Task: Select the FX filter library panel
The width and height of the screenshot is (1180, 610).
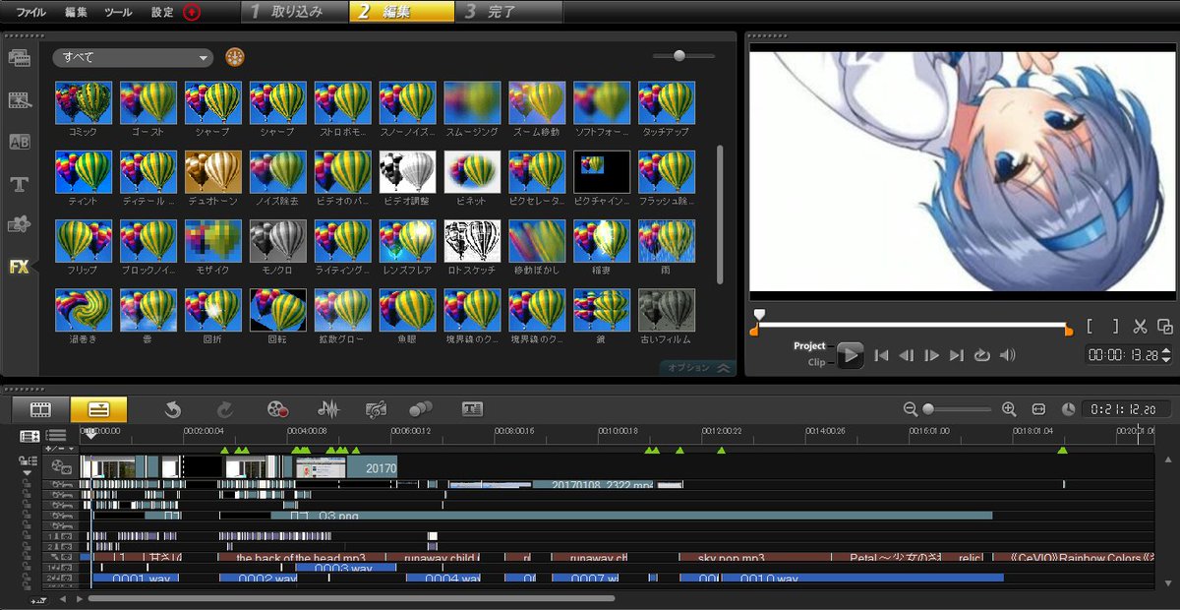Action: [19, 267]
